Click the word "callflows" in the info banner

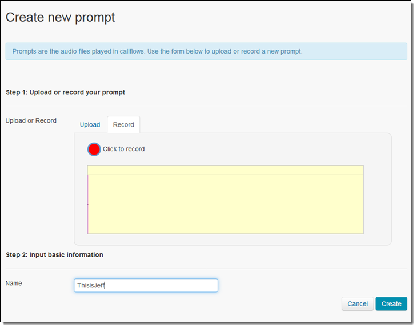131,51
